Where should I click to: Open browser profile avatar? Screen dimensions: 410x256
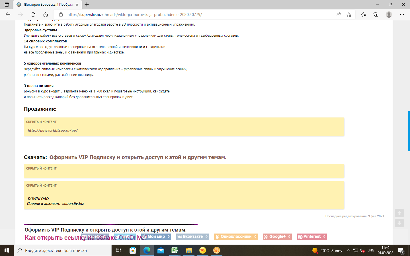click(389, 15)
